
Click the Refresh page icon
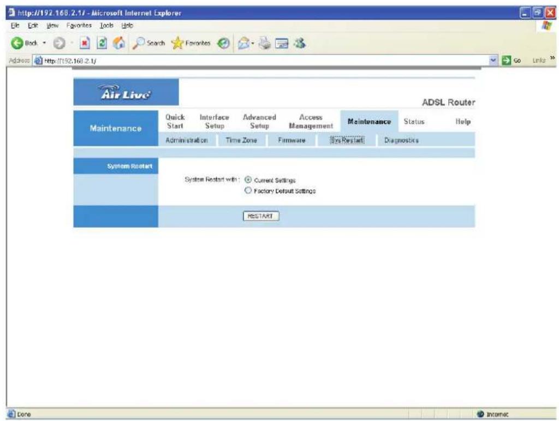[102, 43]
